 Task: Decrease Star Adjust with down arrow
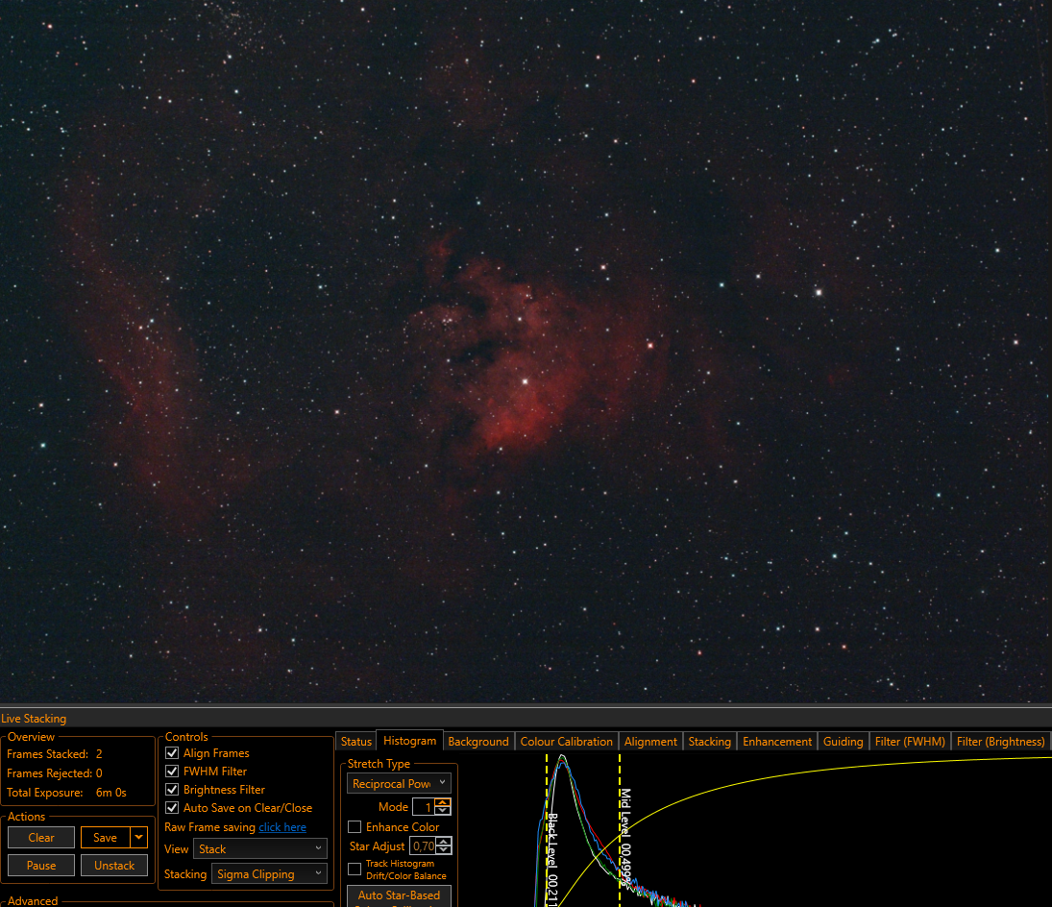pyautogui.click(x=444, y=850)
